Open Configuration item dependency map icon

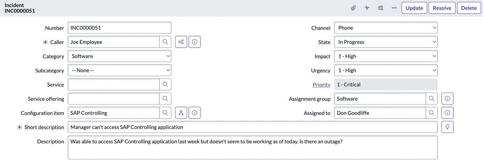(181, 113)
